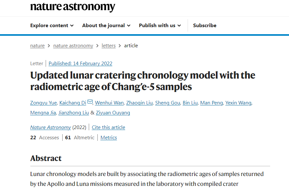The height and width of the screenshot is (191, 289).
Task: Expand the Publish with us dropdown
Action: click(x=160, y=26)
